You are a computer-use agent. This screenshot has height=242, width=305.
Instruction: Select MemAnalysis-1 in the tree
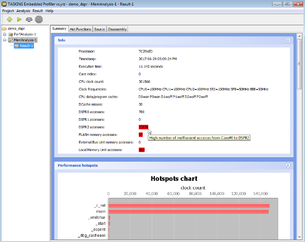click(x=25, y=40)
